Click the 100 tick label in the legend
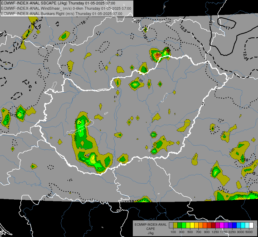This screenshot has width=258, height=237. pos(173,232)
